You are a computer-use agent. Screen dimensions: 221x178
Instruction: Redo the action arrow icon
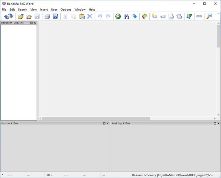point(108,17)
